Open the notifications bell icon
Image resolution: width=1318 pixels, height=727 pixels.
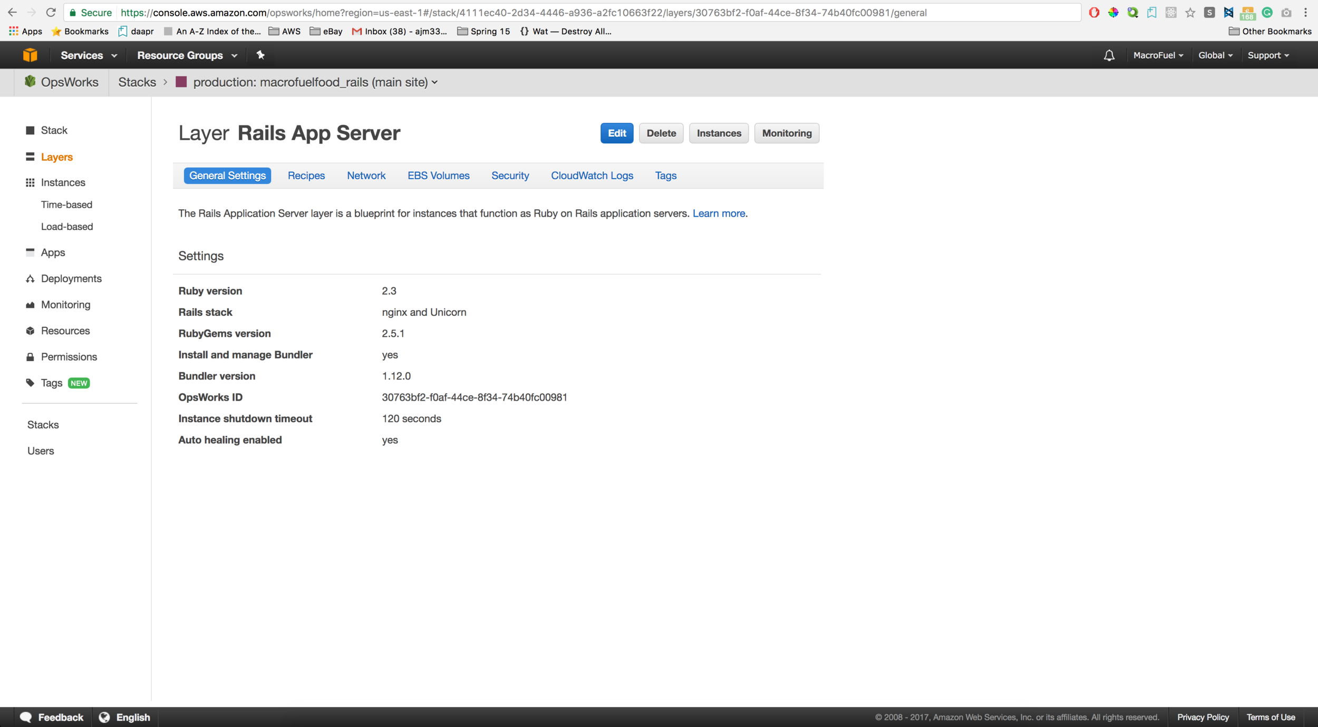point(1109,55)
